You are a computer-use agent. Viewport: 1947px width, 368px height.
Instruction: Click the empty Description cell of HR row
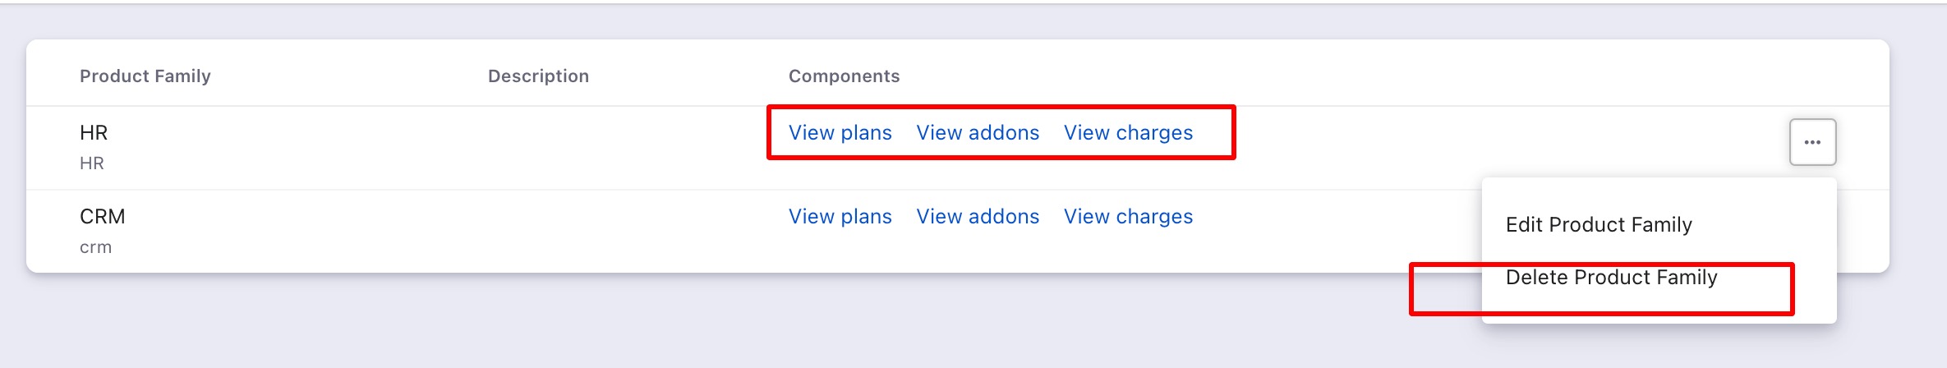point(575,148)
